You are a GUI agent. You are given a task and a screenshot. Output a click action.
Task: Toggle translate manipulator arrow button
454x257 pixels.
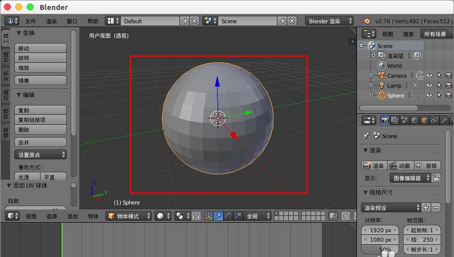[x=218, y=216]
